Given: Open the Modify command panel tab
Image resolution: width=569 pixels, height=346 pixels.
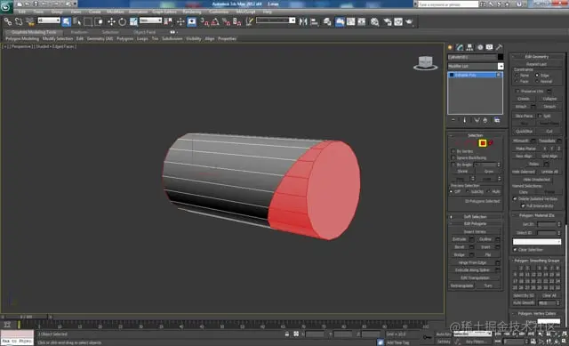Looking at the screenshot, I should coord(461,47).
